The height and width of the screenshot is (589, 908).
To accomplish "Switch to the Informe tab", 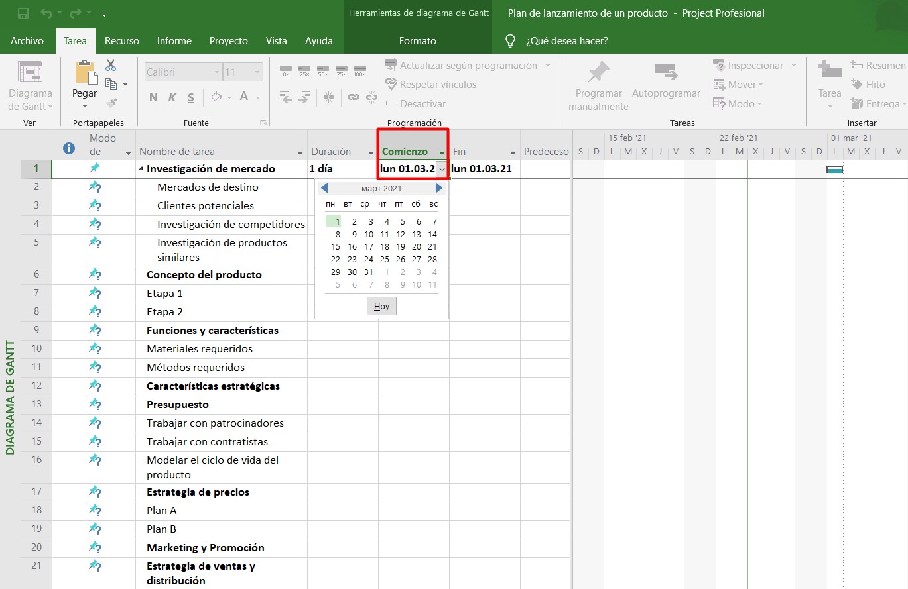I will tap(174, 41).
